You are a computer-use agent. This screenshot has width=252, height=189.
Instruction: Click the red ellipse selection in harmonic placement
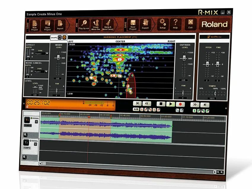(x=131, y=85)
